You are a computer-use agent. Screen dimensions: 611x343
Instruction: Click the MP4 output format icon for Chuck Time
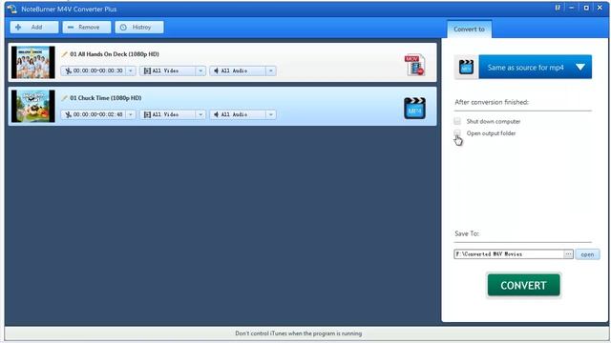point(414,108)
